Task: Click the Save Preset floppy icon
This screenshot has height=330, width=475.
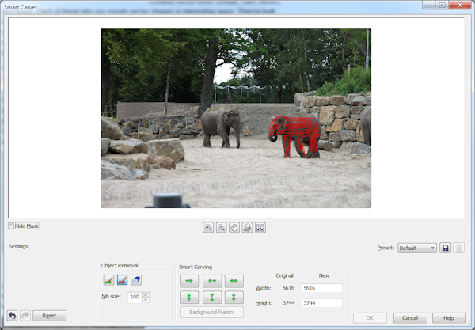Action: [x=446, y=248]
